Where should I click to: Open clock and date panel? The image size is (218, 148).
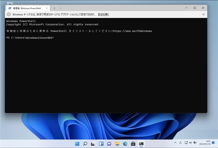(x=205, y=143)
